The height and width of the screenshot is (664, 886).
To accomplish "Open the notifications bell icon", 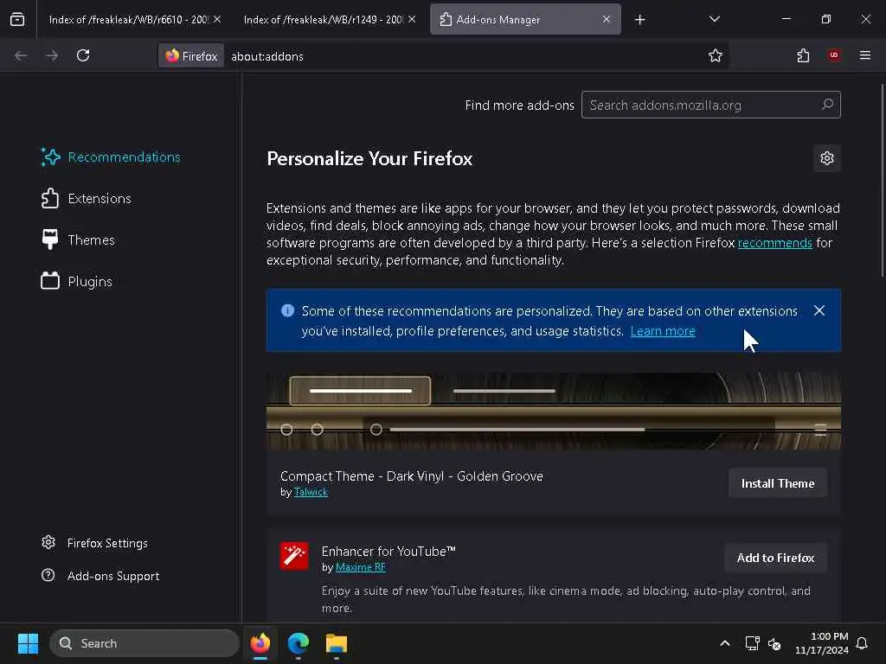I will click(x=863, y=643).
